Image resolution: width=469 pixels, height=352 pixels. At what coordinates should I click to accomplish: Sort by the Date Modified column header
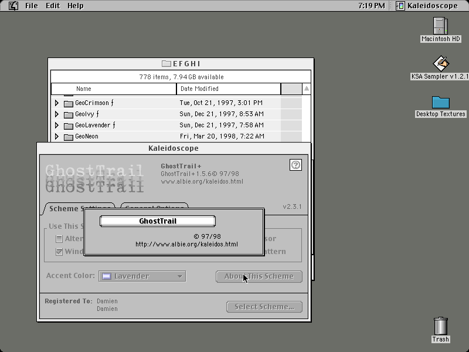[229, 89]
